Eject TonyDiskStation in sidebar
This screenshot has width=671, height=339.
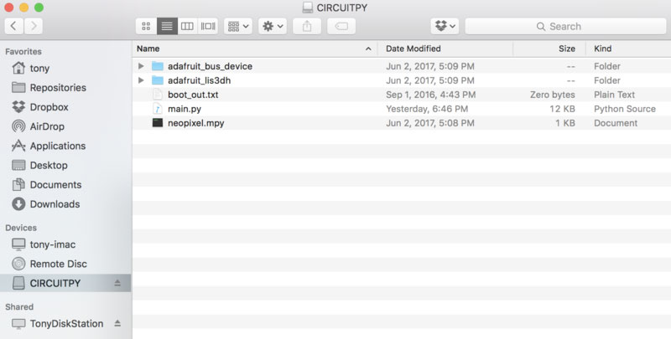point(117,323)
